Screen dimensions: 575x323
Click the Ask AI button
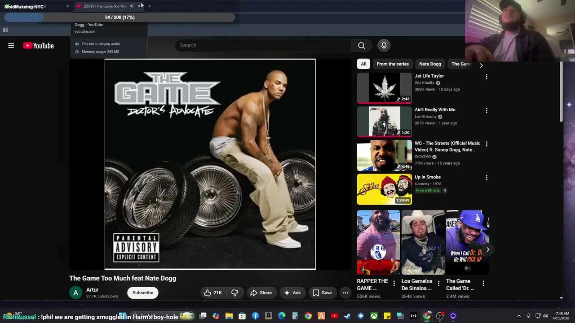click(292, 292)
